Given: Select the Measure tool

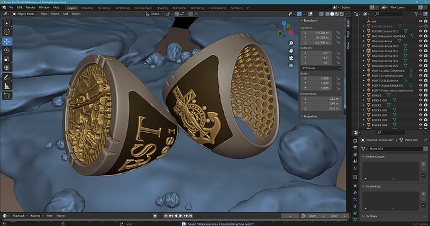Looking at the screenshot, I should (7, 86).
